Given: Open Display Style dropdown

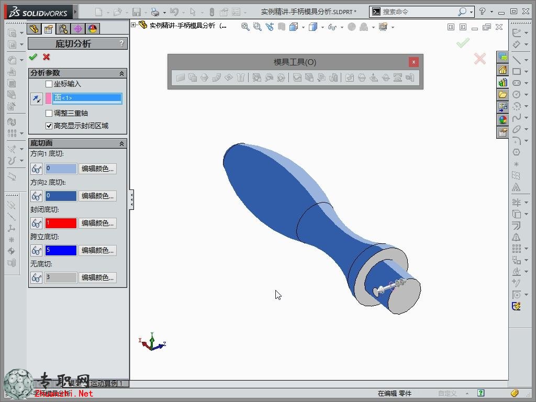Looking at the screenshot, I should point(322,27).
